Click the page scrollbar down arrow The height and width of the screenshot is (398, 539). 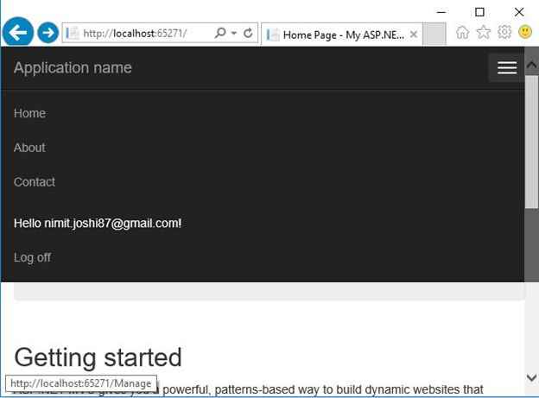[531, 378]
